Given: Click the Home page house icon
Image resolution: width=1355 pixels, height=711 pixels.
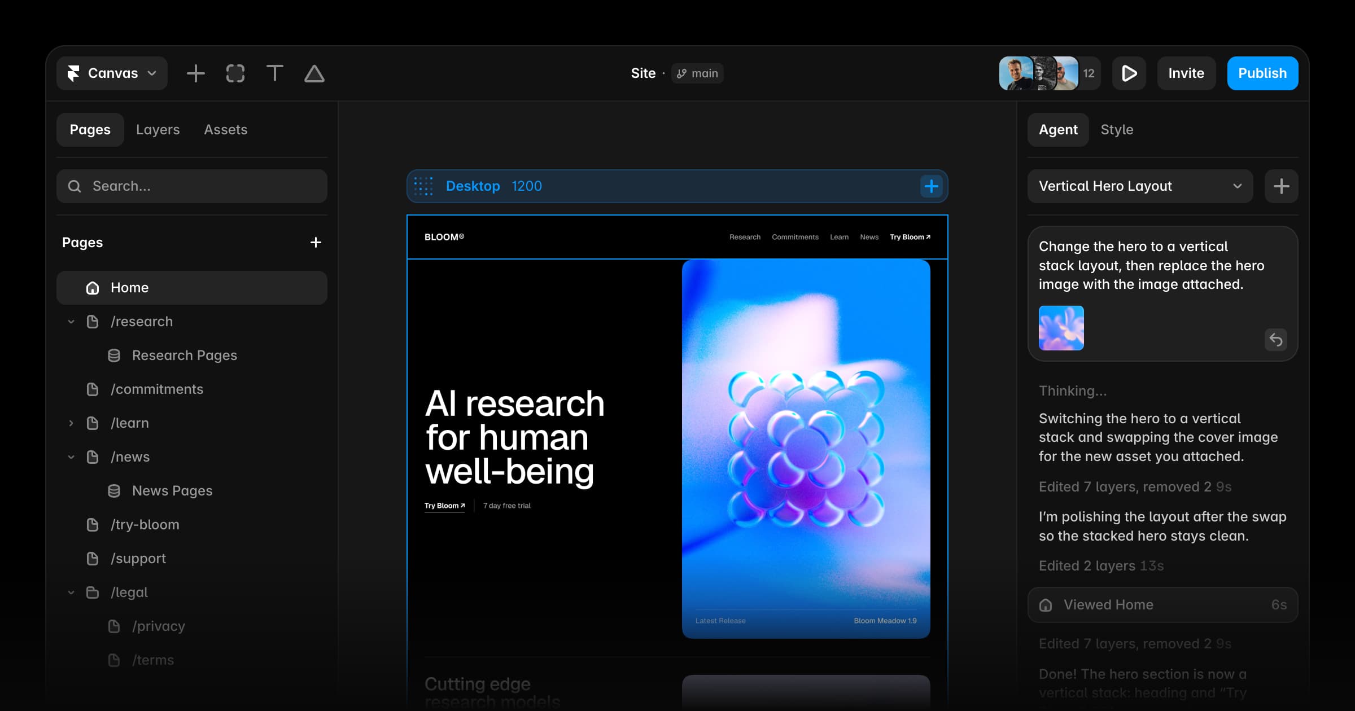Looking at the screenshot, I should click(93, 288).
